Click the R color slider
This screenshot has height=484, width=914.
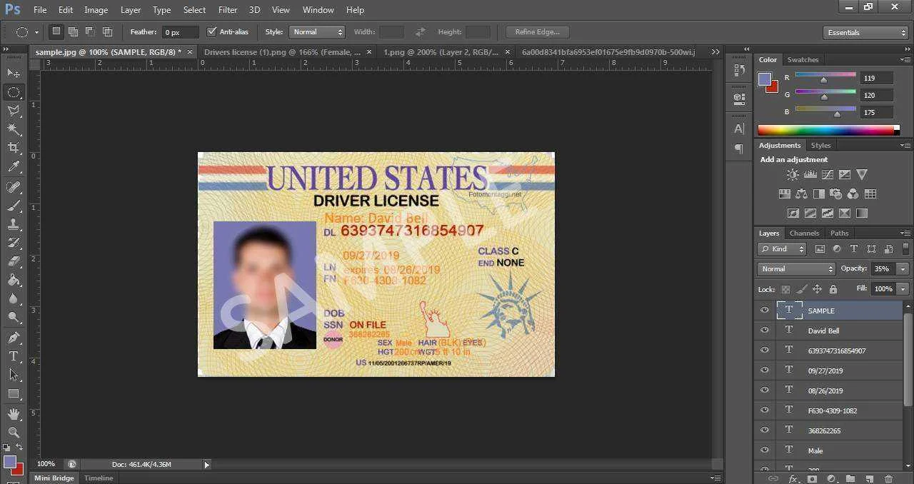pos(825,76)
